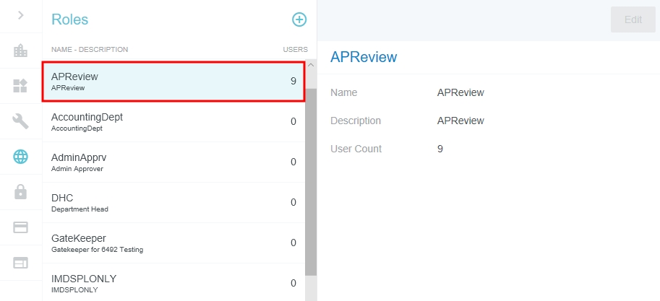Open the padlock security icon in sidebar

coord(21,192)
